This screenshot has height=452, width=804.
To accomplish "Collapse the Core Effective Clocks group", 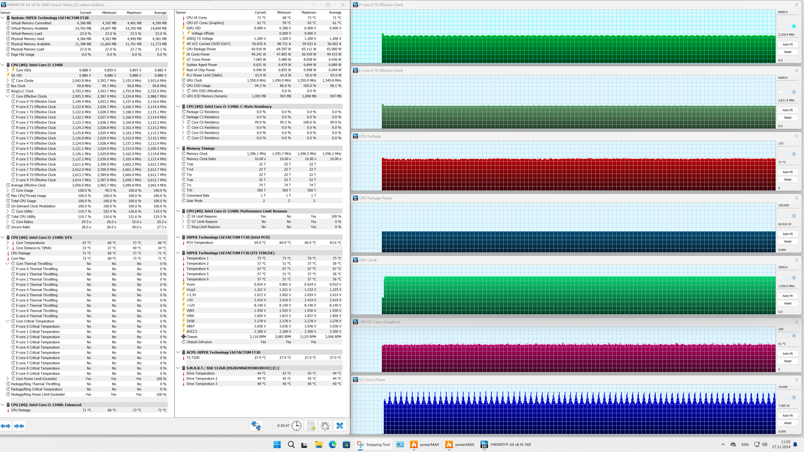I will 8,96.
